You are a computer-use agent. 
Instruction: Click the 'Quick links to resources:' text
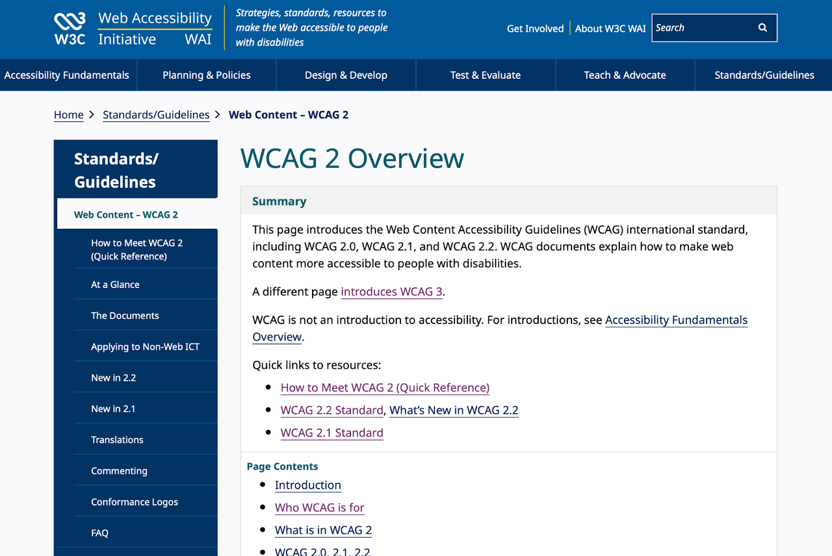tap(317, 365)
